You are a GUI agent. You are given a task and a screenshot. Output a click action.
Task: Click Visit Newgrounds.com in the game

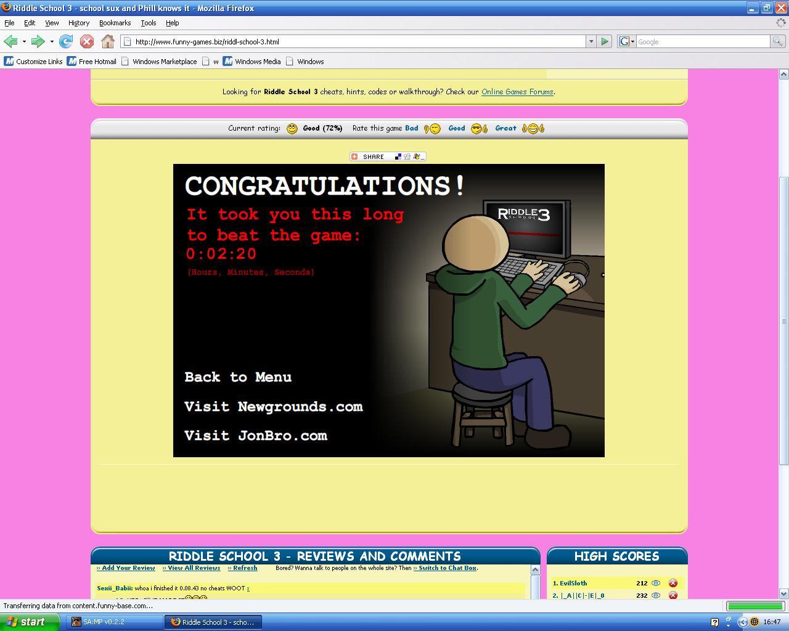pyautogui.click(x=274, y=407)
